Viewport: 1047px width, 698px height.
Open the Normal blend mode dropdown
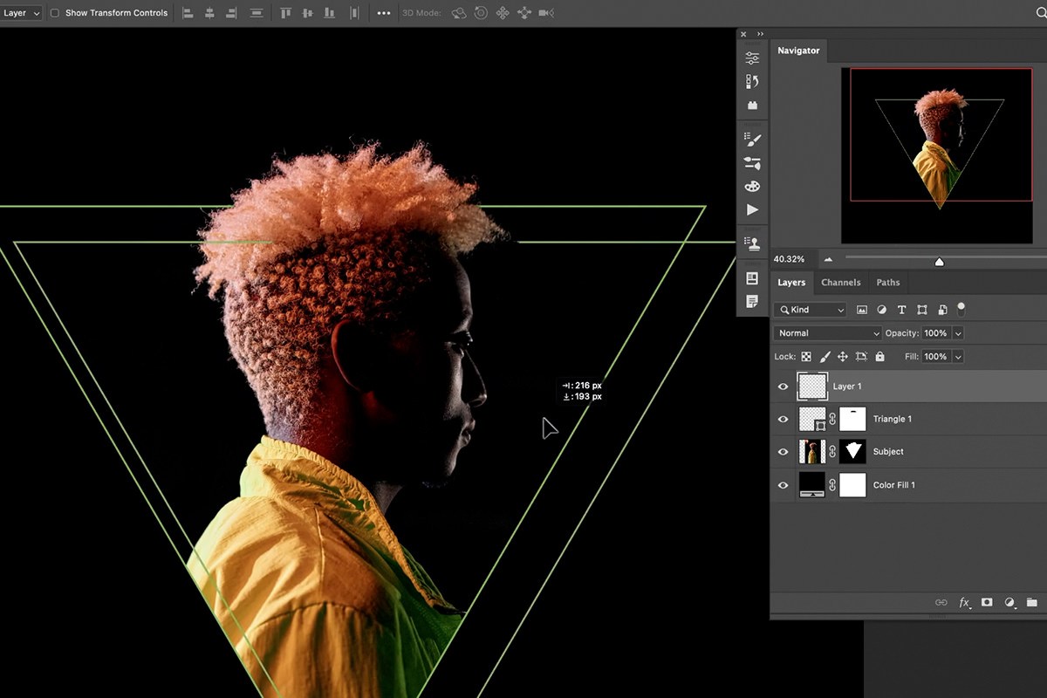tap(828, 333)
